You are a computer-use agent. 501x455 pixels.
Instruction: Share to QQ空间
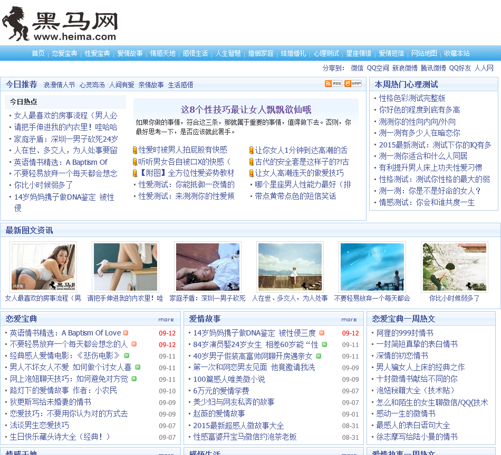click(x=378, y=68)
